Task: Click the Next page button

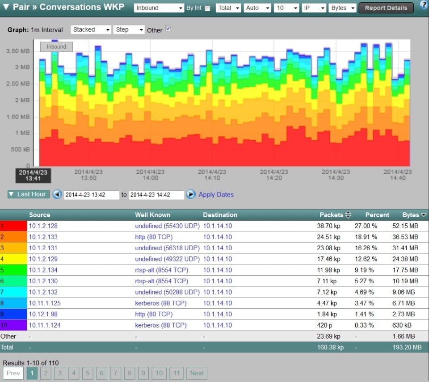Action: pyautogui.click(x=197, y=373)
